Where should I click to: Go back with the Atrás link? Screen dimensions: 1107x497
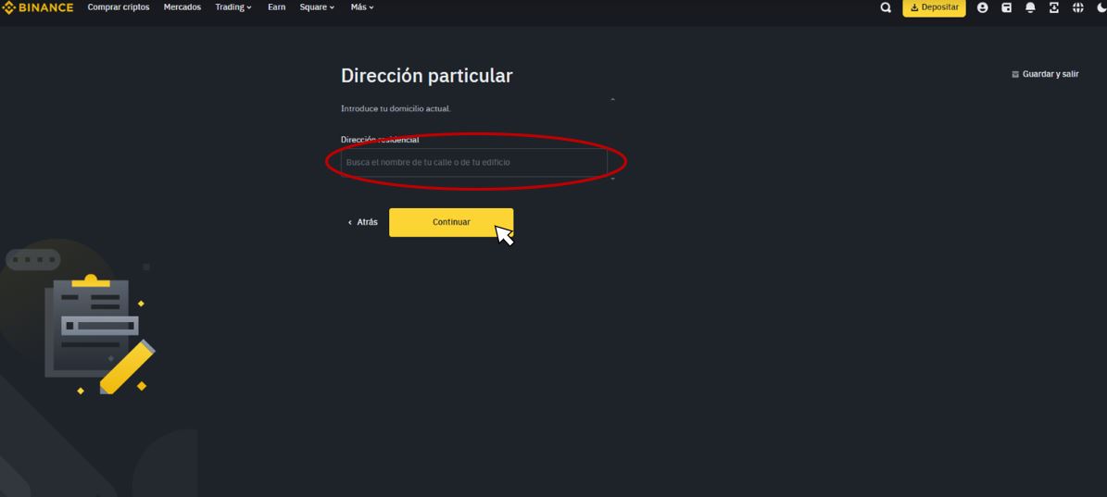tap(363, 222)
